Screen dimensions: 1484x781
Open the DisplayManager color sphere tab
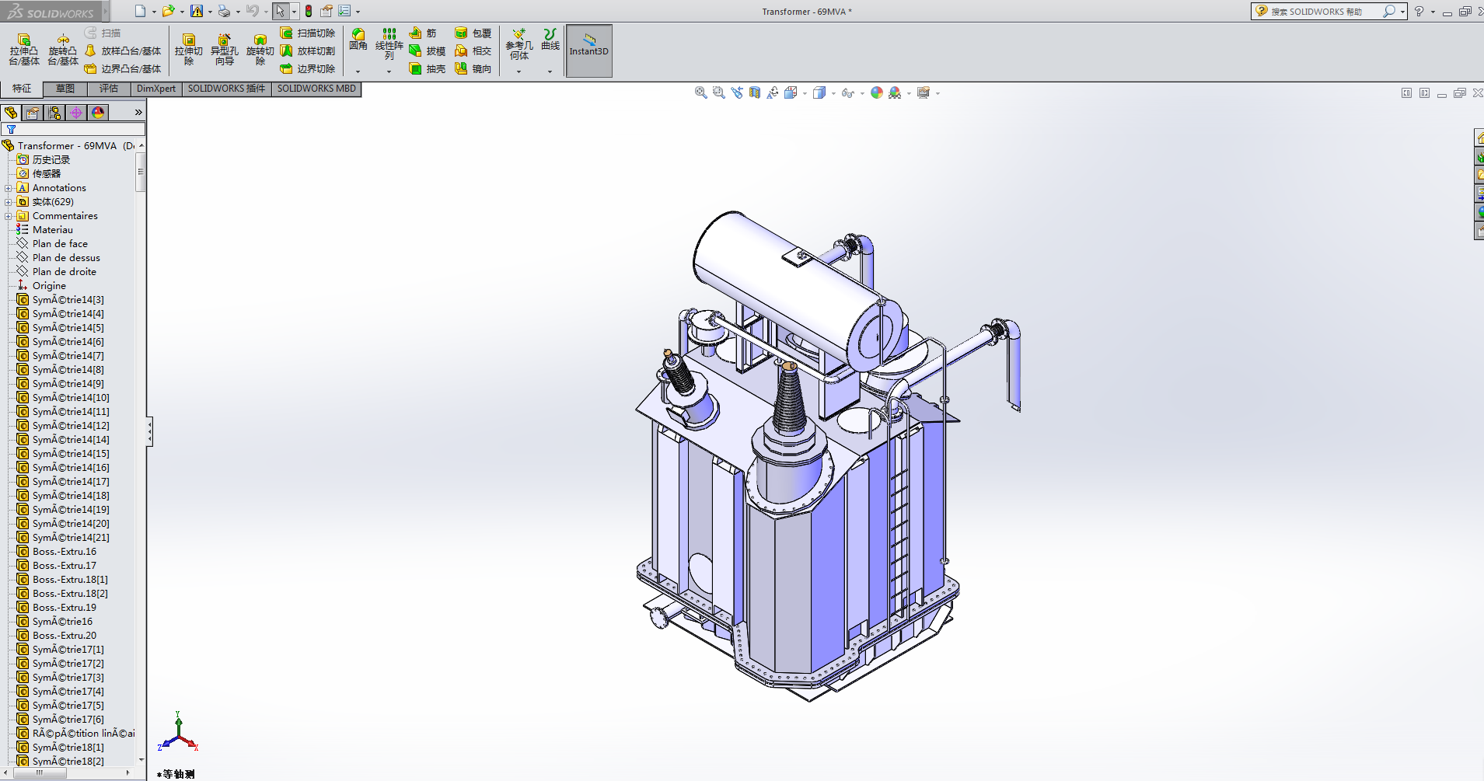[x=98, y=113]
